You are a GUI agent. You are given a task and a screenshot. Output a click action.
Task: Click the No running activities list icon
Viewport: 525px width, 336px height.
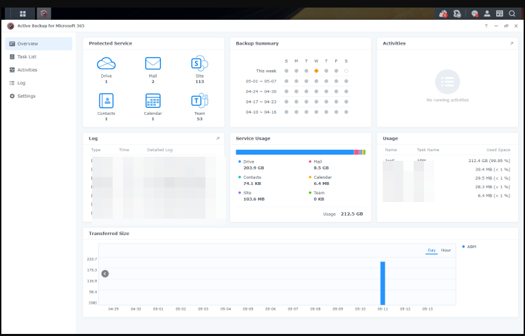pyautogui.click(x=447, y=82)
